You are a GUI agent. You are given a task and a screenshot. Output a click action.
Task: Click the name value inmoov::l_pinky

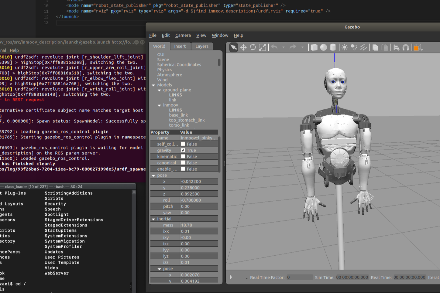click(x=199, y=138)
